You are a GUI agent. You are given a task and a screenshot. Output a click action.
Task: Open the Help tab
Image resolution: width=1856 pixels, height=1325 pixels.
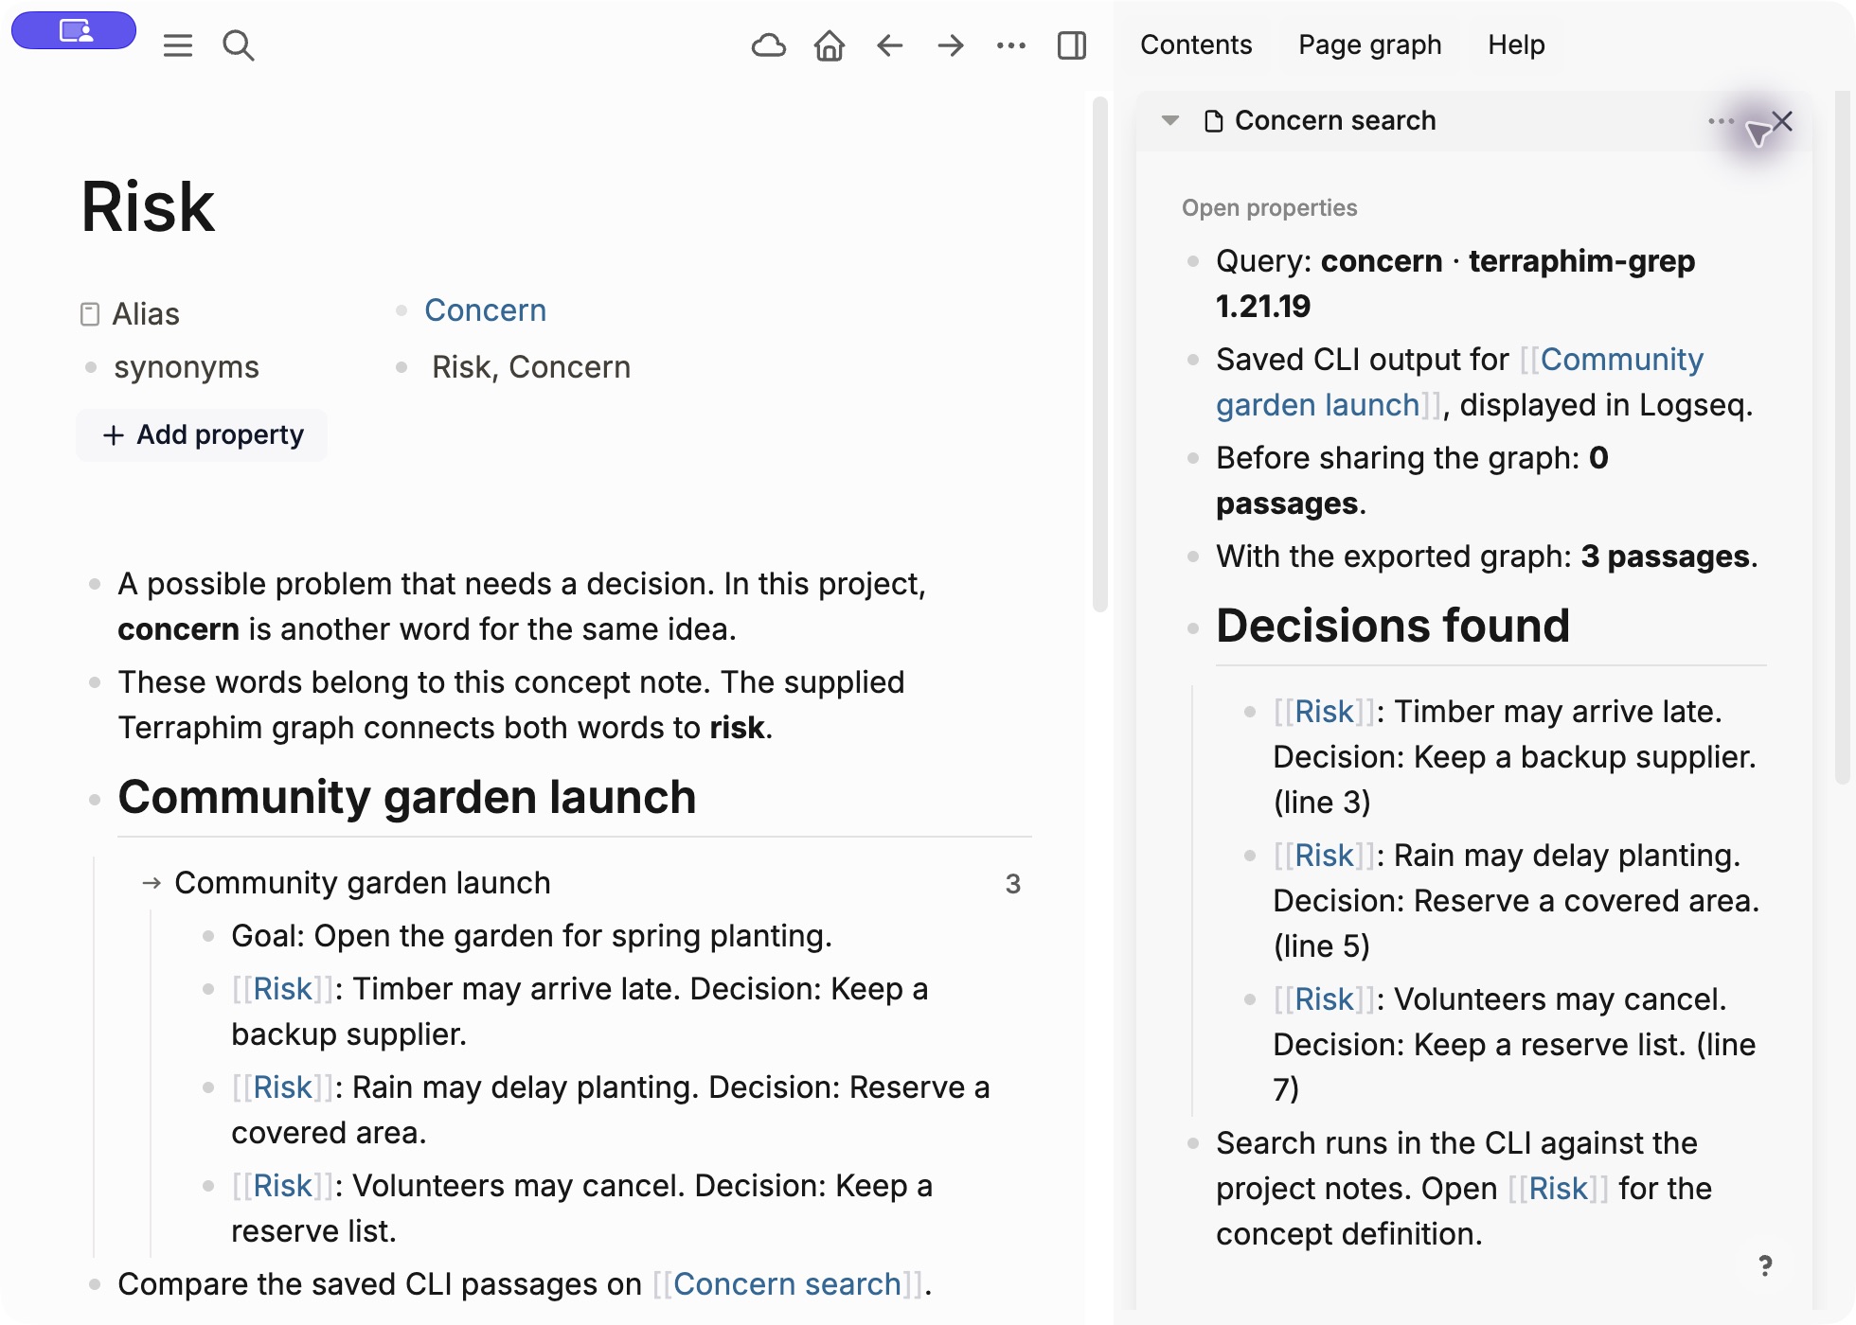click(1516, 44)
